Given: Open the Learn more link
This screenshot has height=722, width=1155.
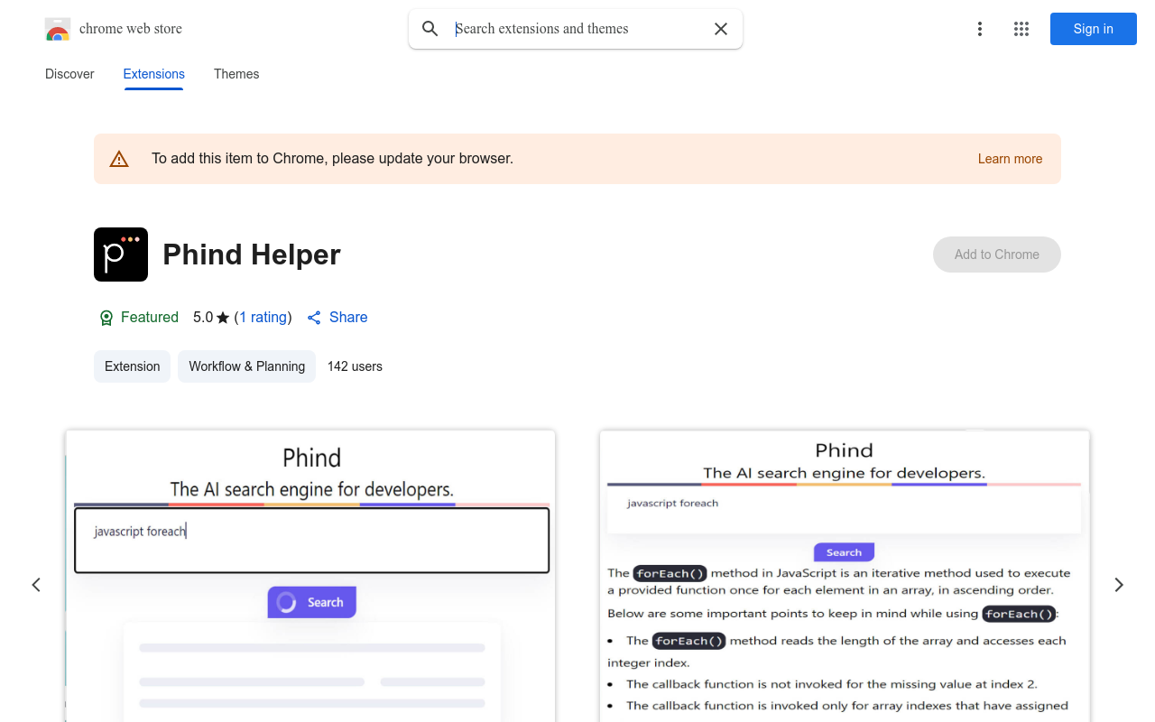Looking at the screenshot, I should [1010, 159].
